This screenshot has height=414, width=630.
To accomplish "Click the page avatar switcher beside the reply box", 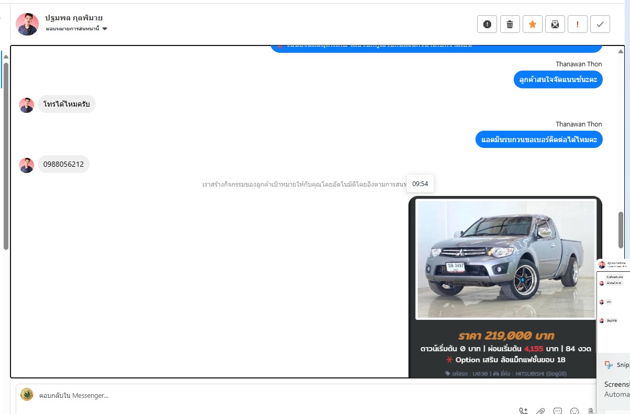I will [27, 395].
